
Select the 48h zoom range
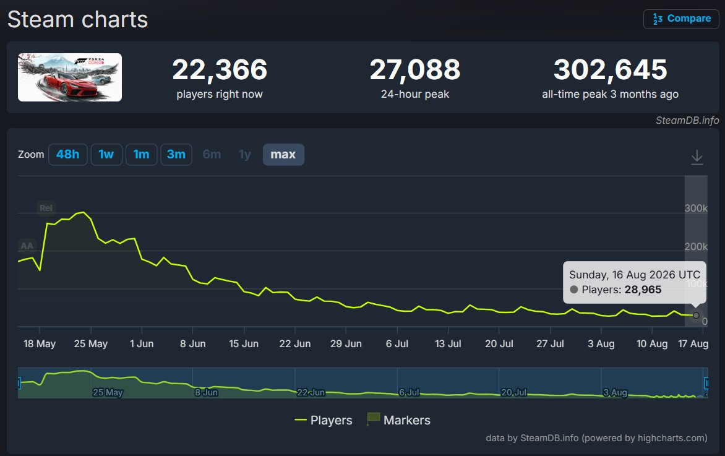point(67,155)
